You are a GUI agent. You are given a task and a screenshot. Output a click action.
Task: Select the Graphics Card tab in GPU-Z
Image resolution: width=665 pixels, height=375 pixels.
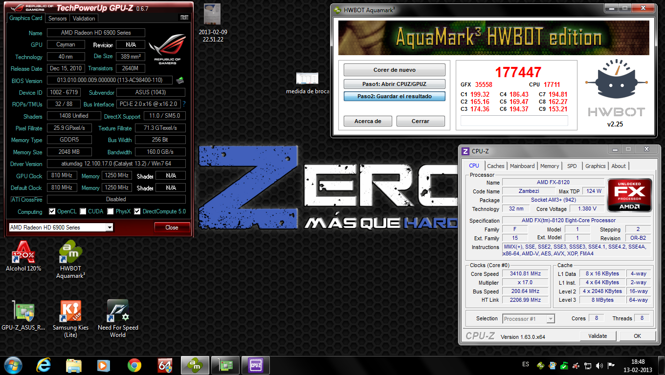tap(26, 18)
